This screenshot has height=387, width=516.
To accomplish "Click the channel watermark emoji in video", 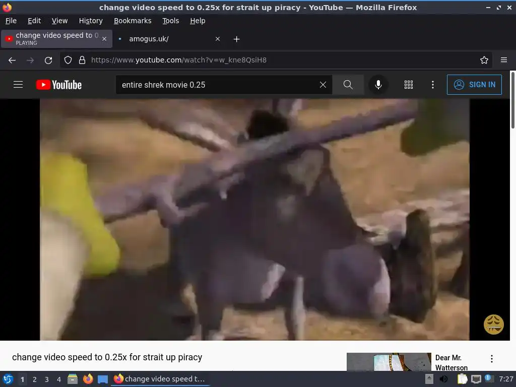I will [x=493, y=325].
